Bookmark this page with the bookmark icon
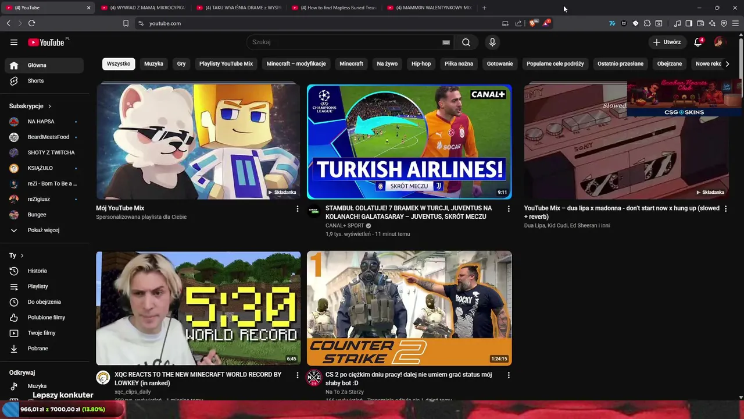Image resolution: width=744 pixels, height=419 pixels. 126,23
